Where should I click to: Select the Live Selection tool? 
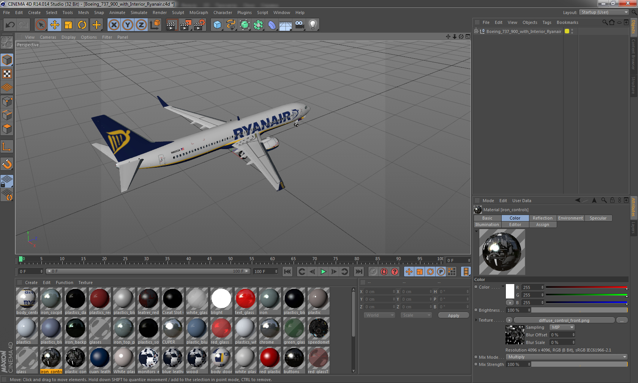pos(41,25)
